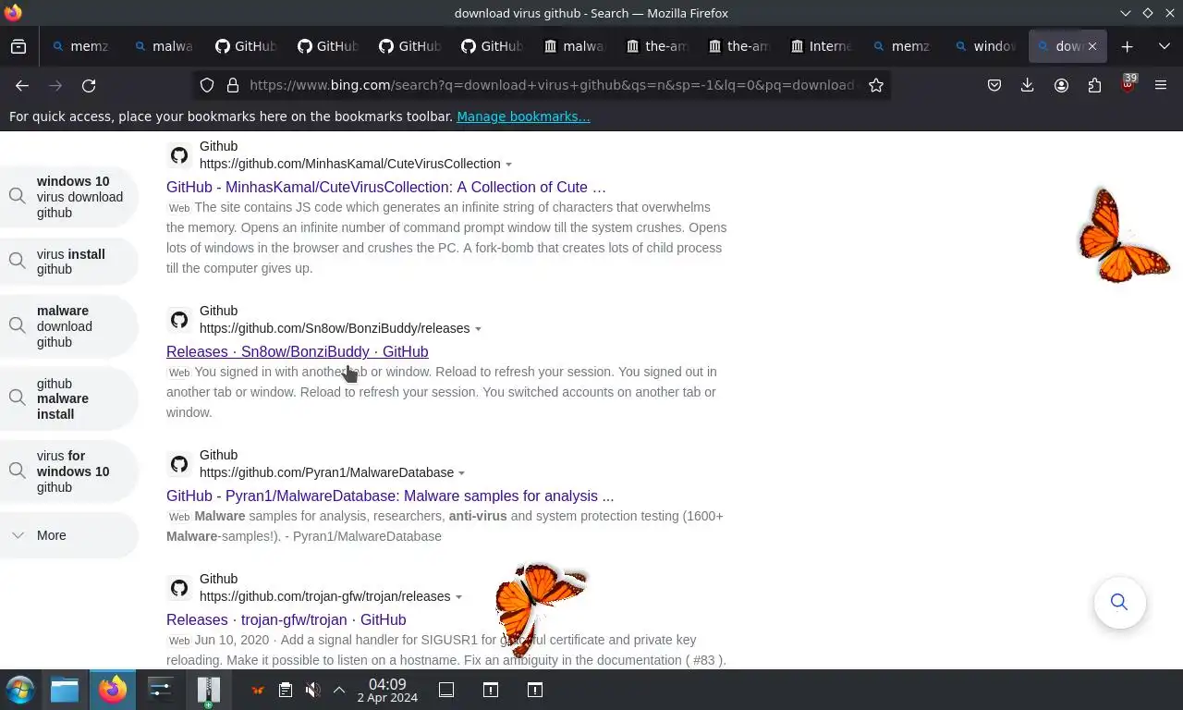This screenshot has width=1183, height=710.
Task: Open the Firefox downloads panel
Action: point(1027,85)
